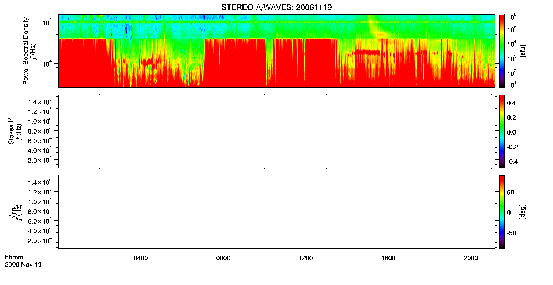This screenshot has width=553, height=285.
Task: Click the empty phi RTN plot panel
Action: 276,212
